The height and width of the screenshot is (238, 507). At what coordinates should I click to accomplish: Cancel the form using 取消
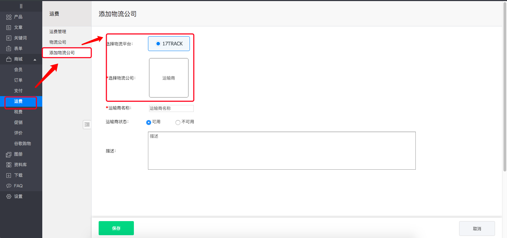pos(477,228)
